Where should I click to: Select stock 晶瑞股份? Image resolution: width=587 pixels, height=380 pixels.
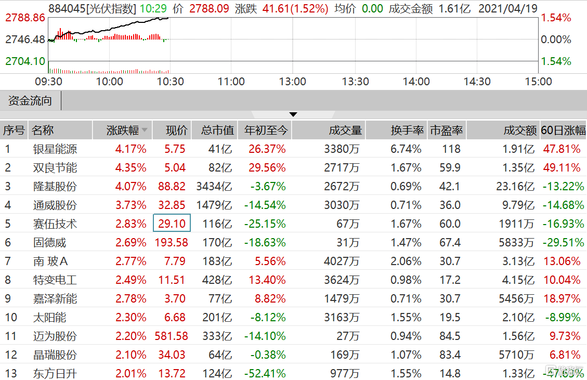55,355
